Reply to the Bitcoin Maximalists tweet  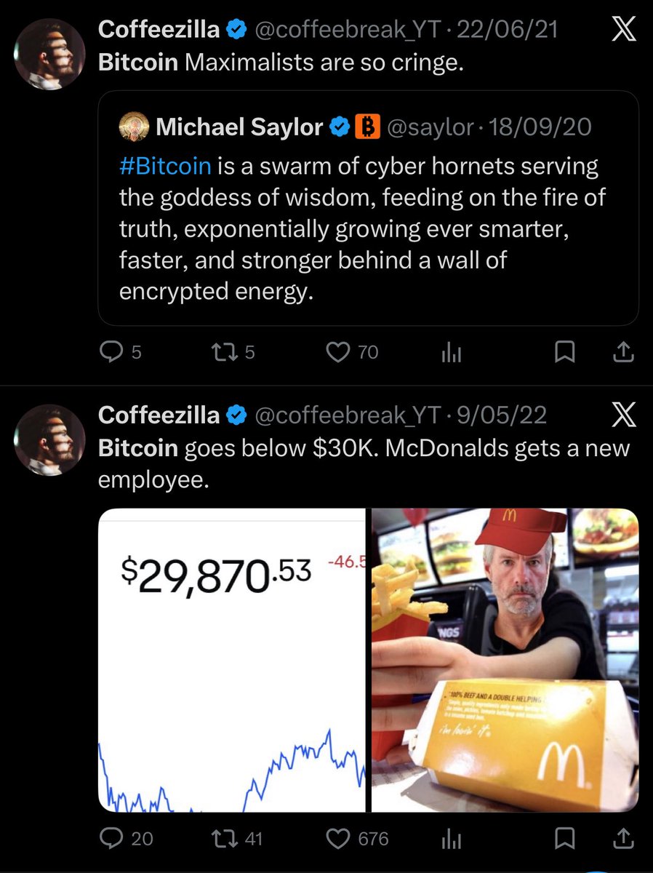(111, 352)
